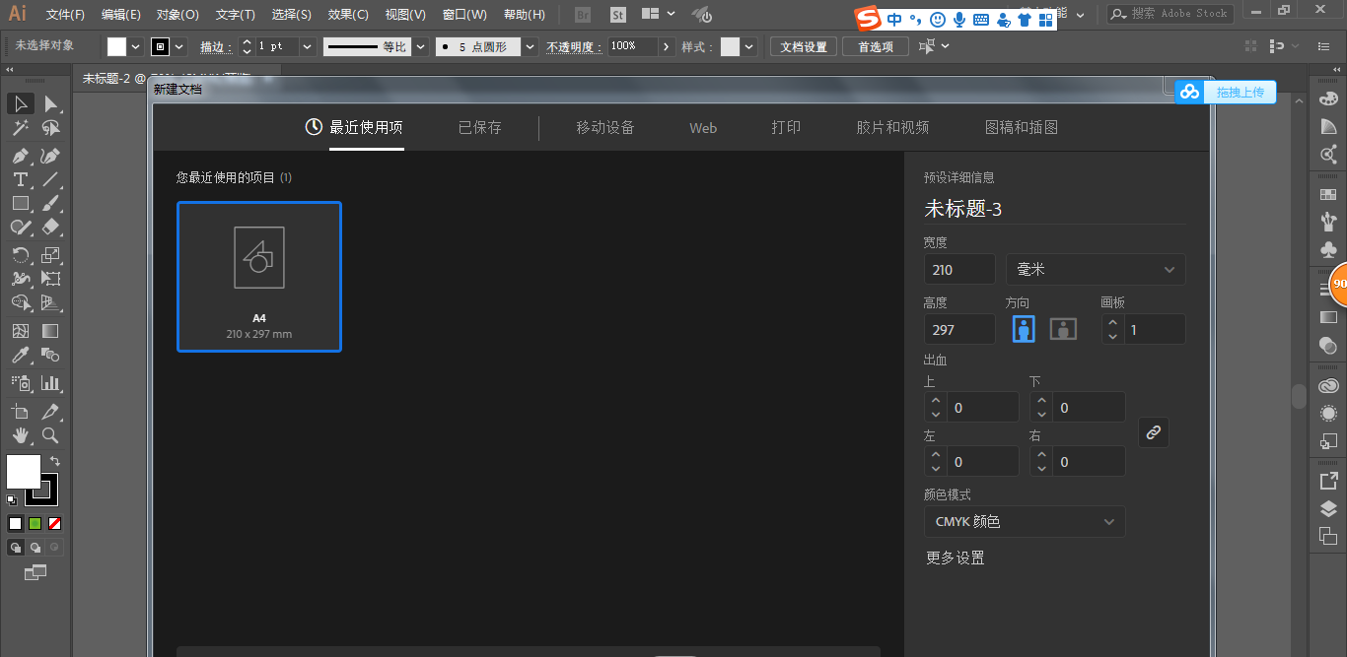
Task: Select the Type tool
Action: click(20, 179)
